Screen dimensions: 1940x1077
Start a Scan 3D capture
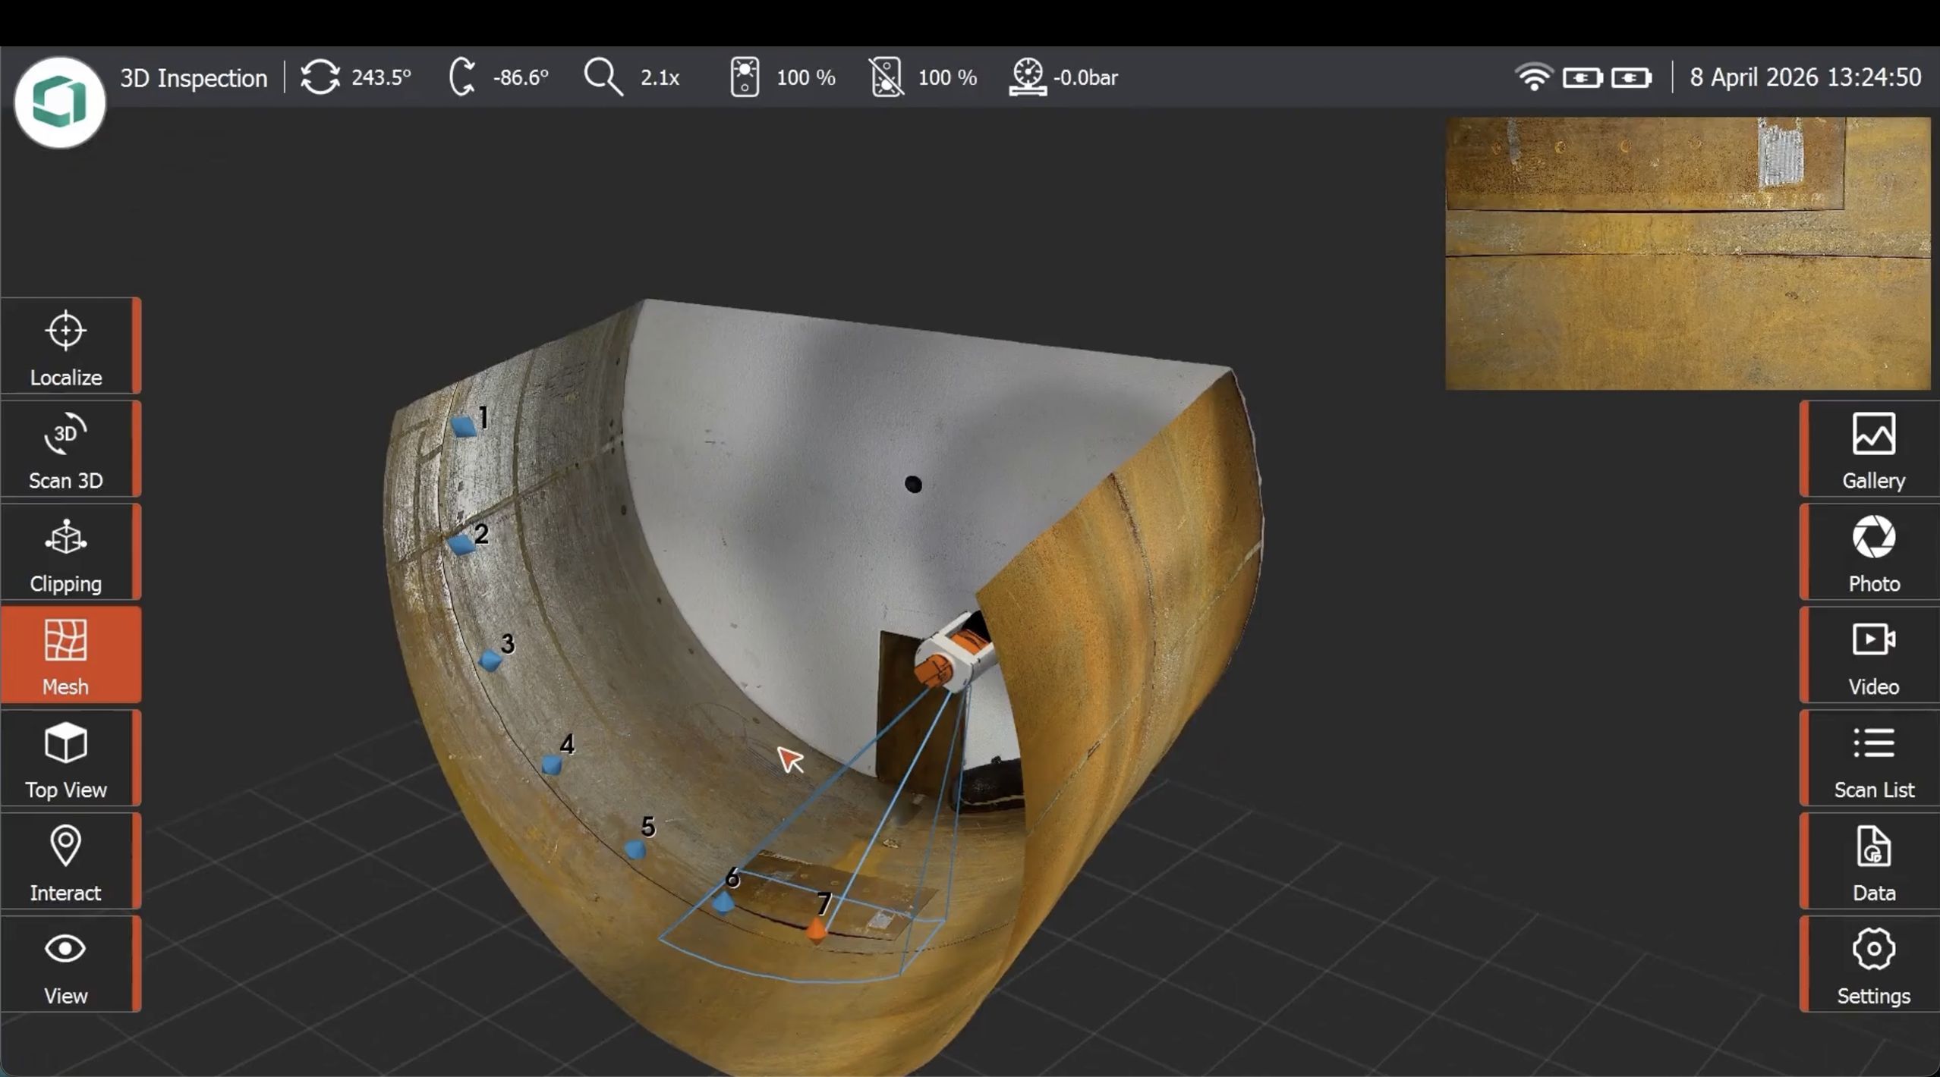pyautogui.click(x=66, y=449)
